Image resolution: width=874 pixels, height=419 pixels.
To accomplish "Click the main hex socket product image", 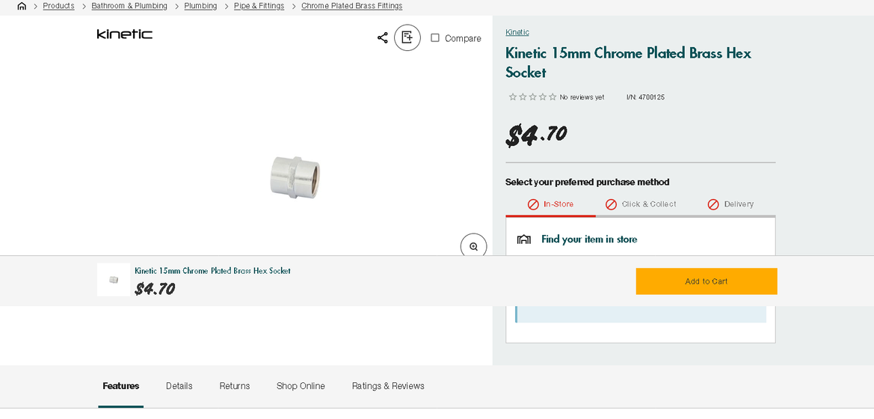I will click(295, 177).
